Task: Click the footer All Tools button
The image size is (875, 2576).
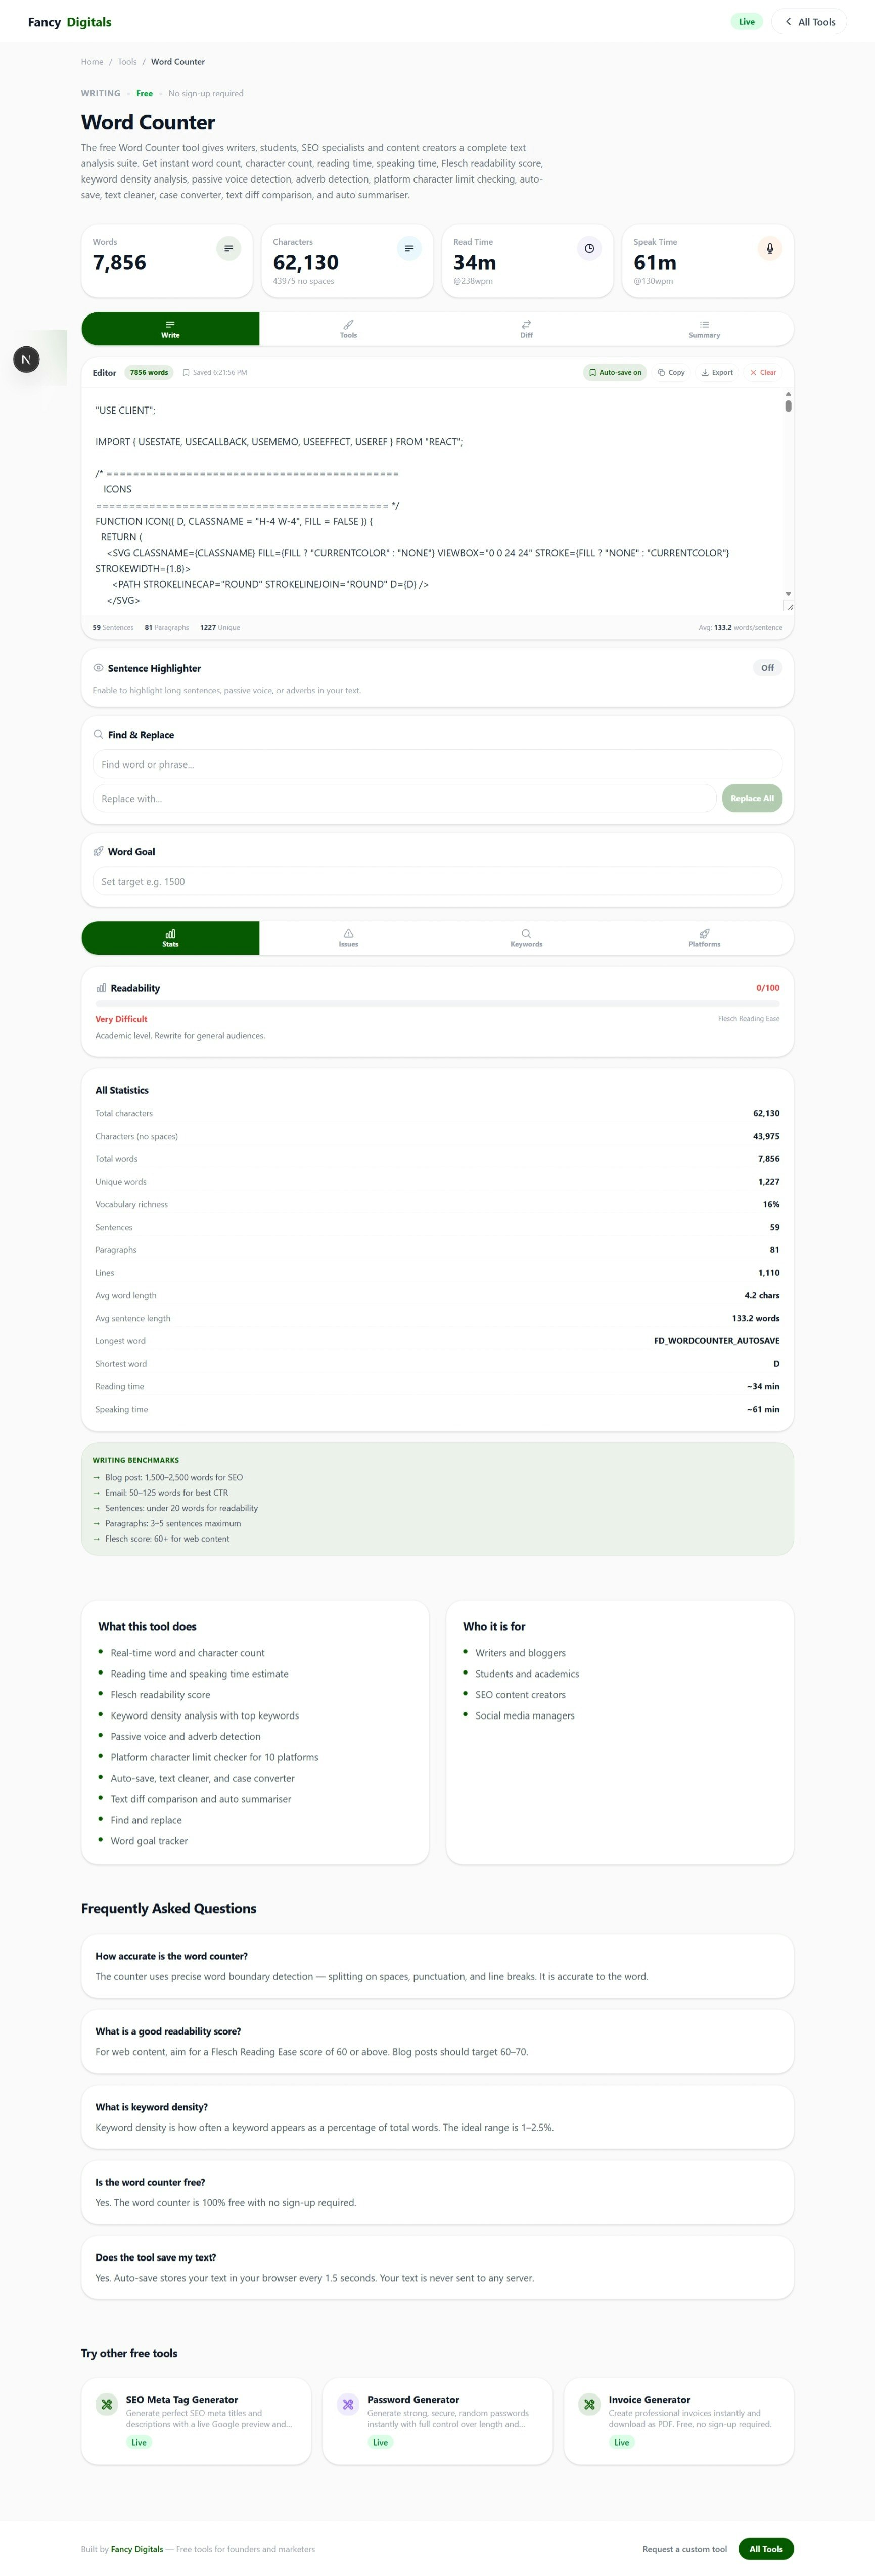Action: 766,2549
